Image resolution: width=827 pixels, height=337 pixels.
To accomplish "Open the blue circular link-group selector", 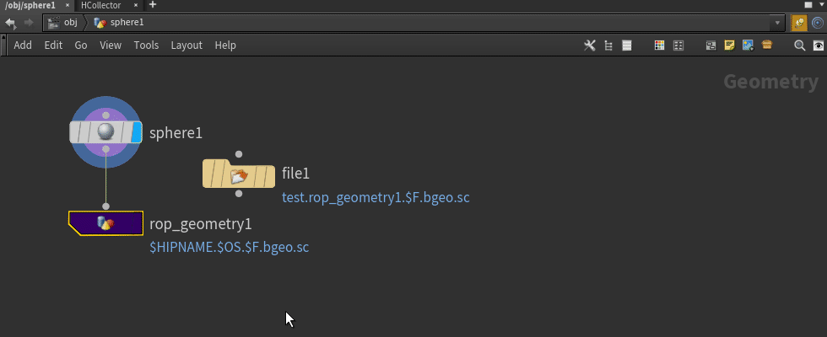I will (x=818, y=23).
